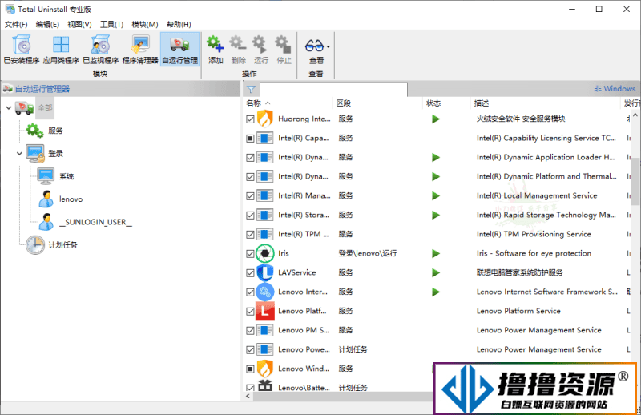
Task: Click the Huorong shield icon in the list
Action: [265, 119]
